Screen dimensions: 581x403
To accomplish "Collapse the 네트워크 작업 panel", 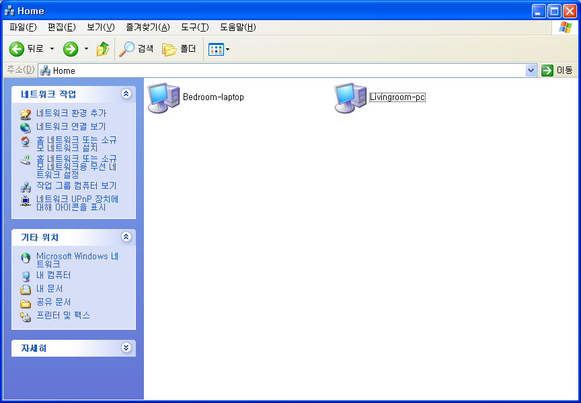I will [x=126, y=93].
